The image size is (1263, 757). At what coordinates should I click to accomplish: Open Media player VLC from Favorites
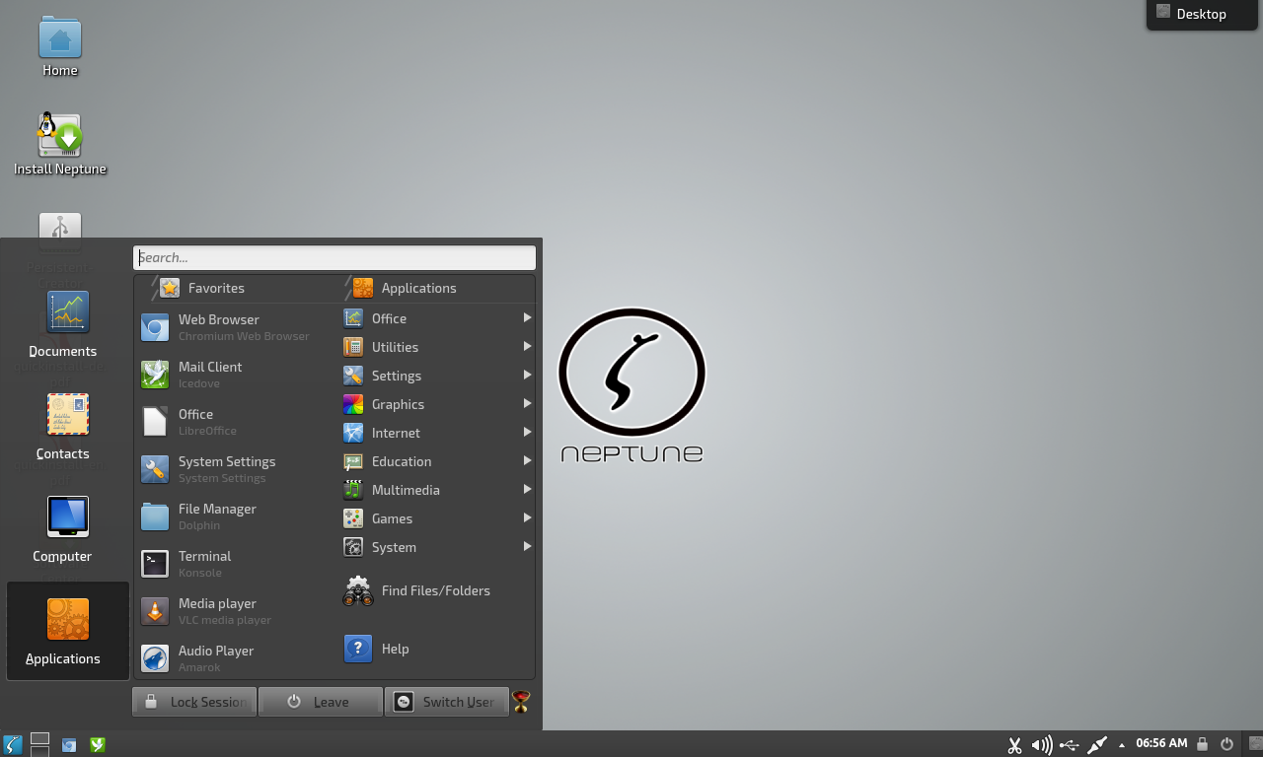tap(237, 611)
